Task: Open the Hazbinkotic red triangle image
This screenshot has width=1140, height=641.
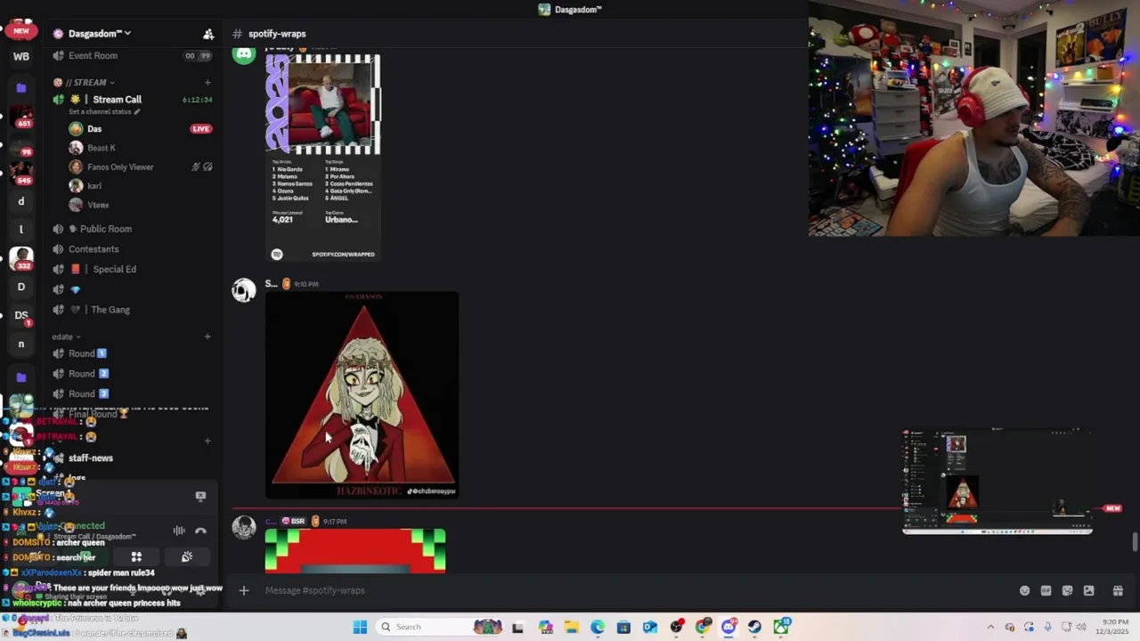Action: point(362,395)
